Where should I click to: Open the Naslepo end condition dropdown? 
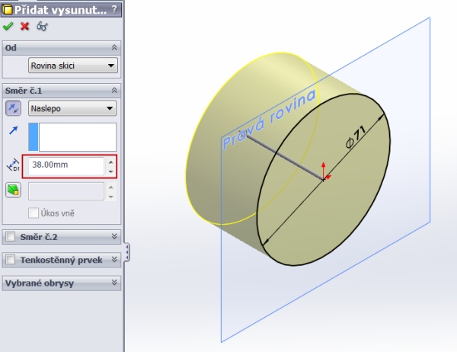72,108
